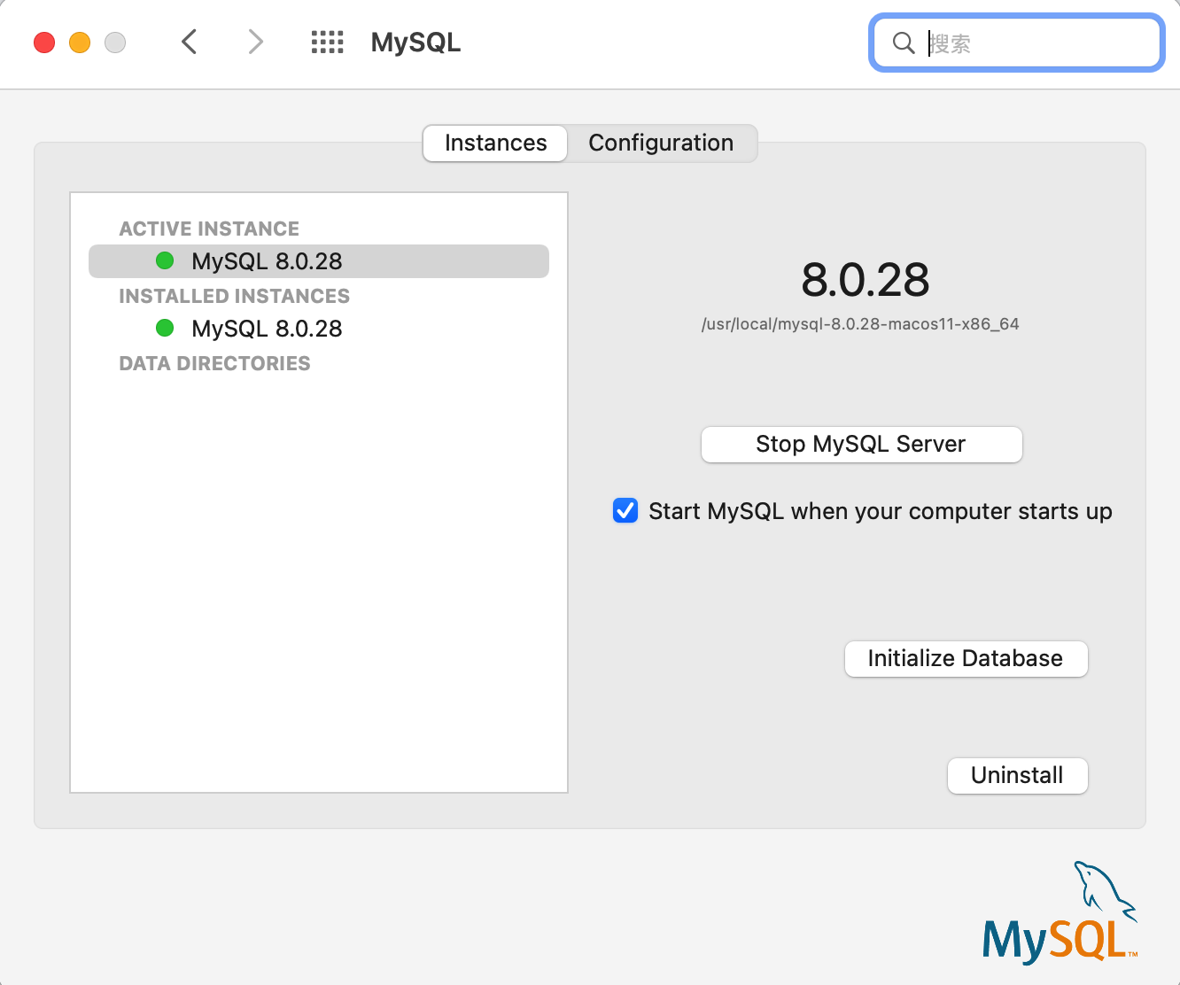Go forward with the right chevron arrow

coord(256,42)
